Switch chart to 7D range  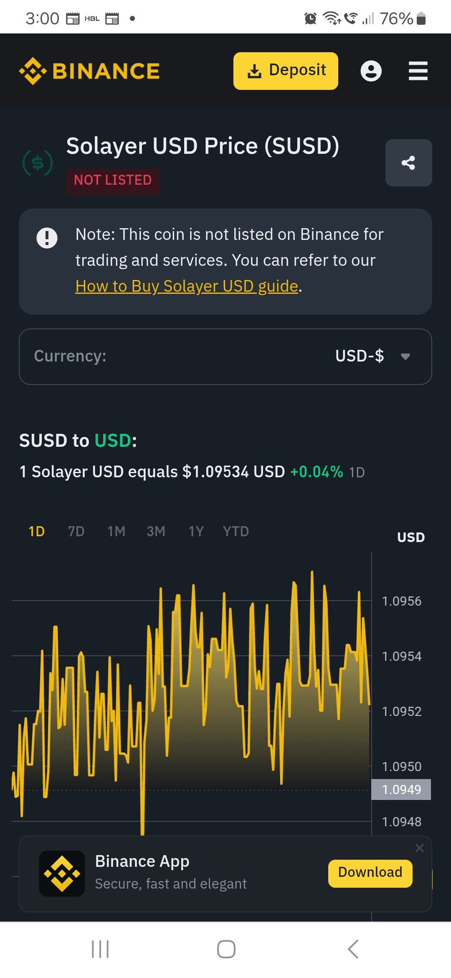pos(76,532)
